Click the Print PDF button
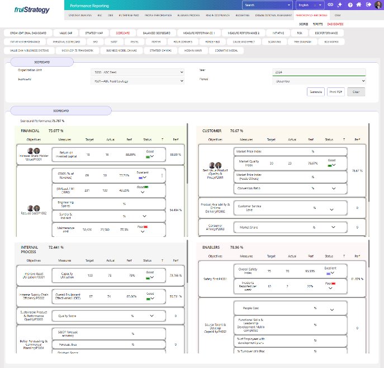The width and height of the screenshot is (384, 368). point(336,91)
